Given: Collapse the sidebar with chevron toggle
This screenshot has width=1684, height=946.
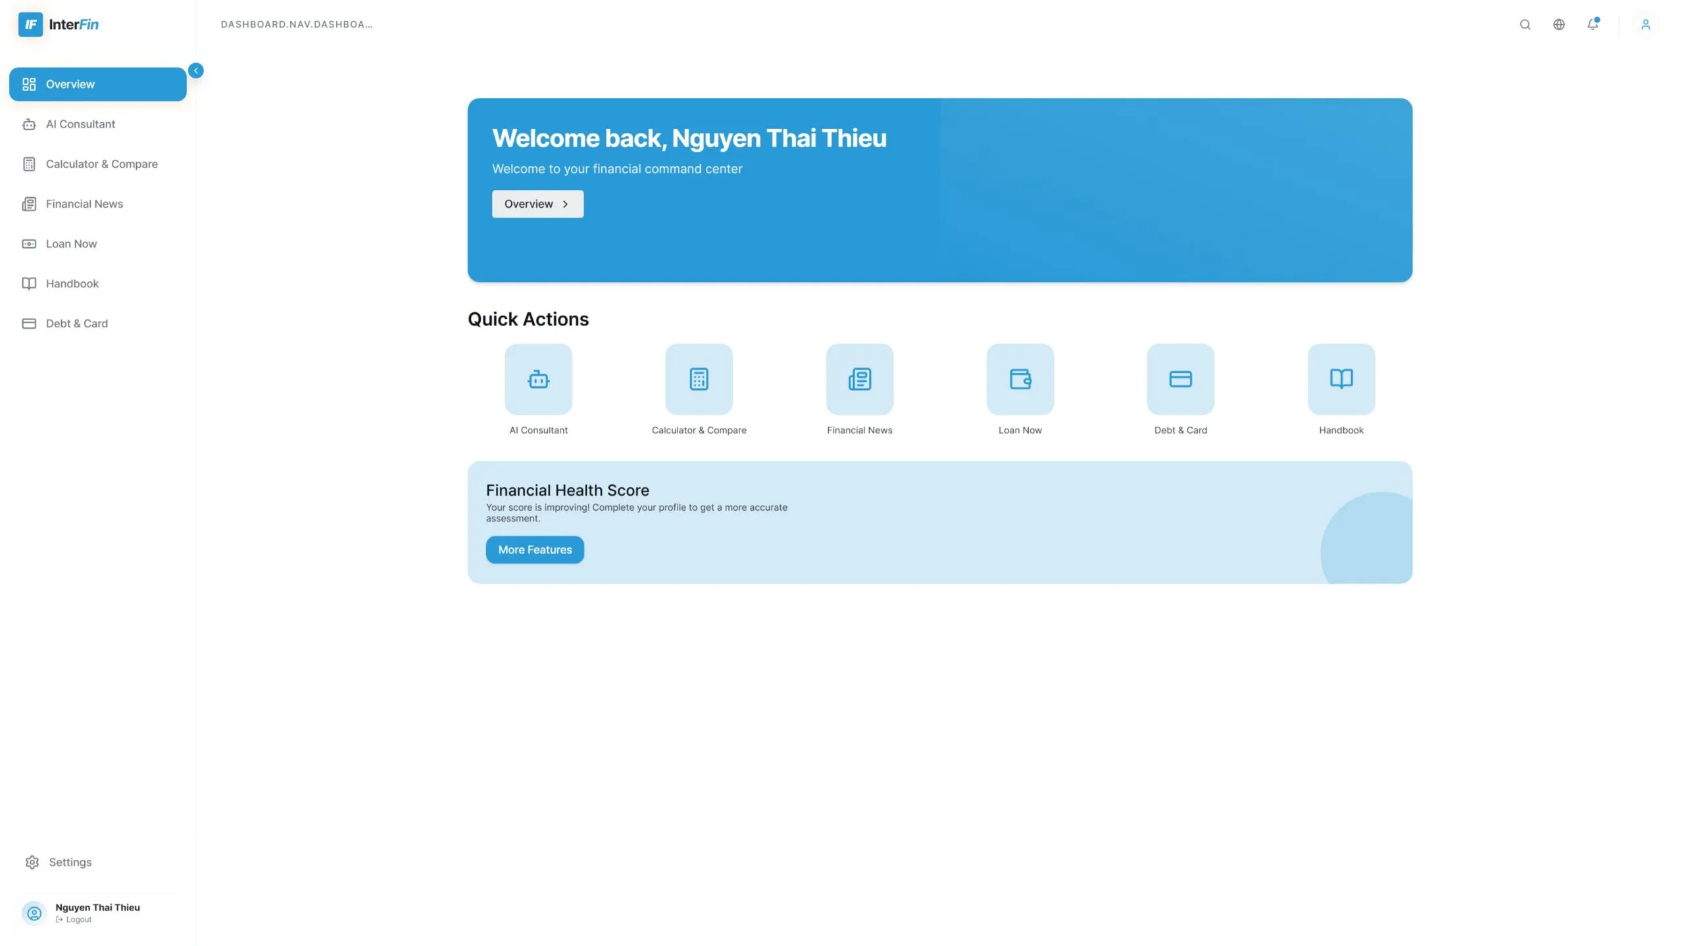Looking at the screenshot, I should pos(195,70).
